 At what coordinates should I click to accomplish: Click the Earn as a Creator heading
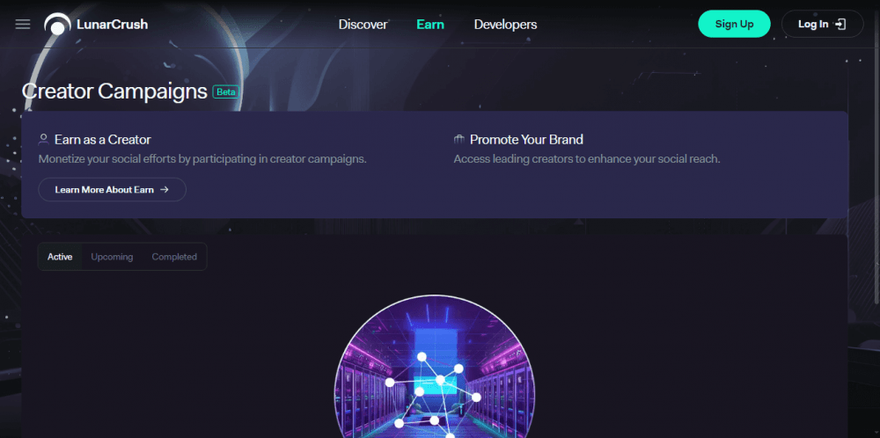coord(103,139)
